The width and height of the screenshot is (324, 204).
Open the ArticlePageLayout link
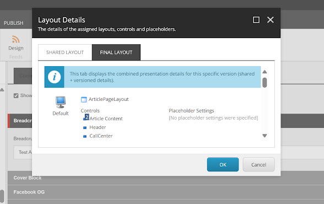click(109, 99)
